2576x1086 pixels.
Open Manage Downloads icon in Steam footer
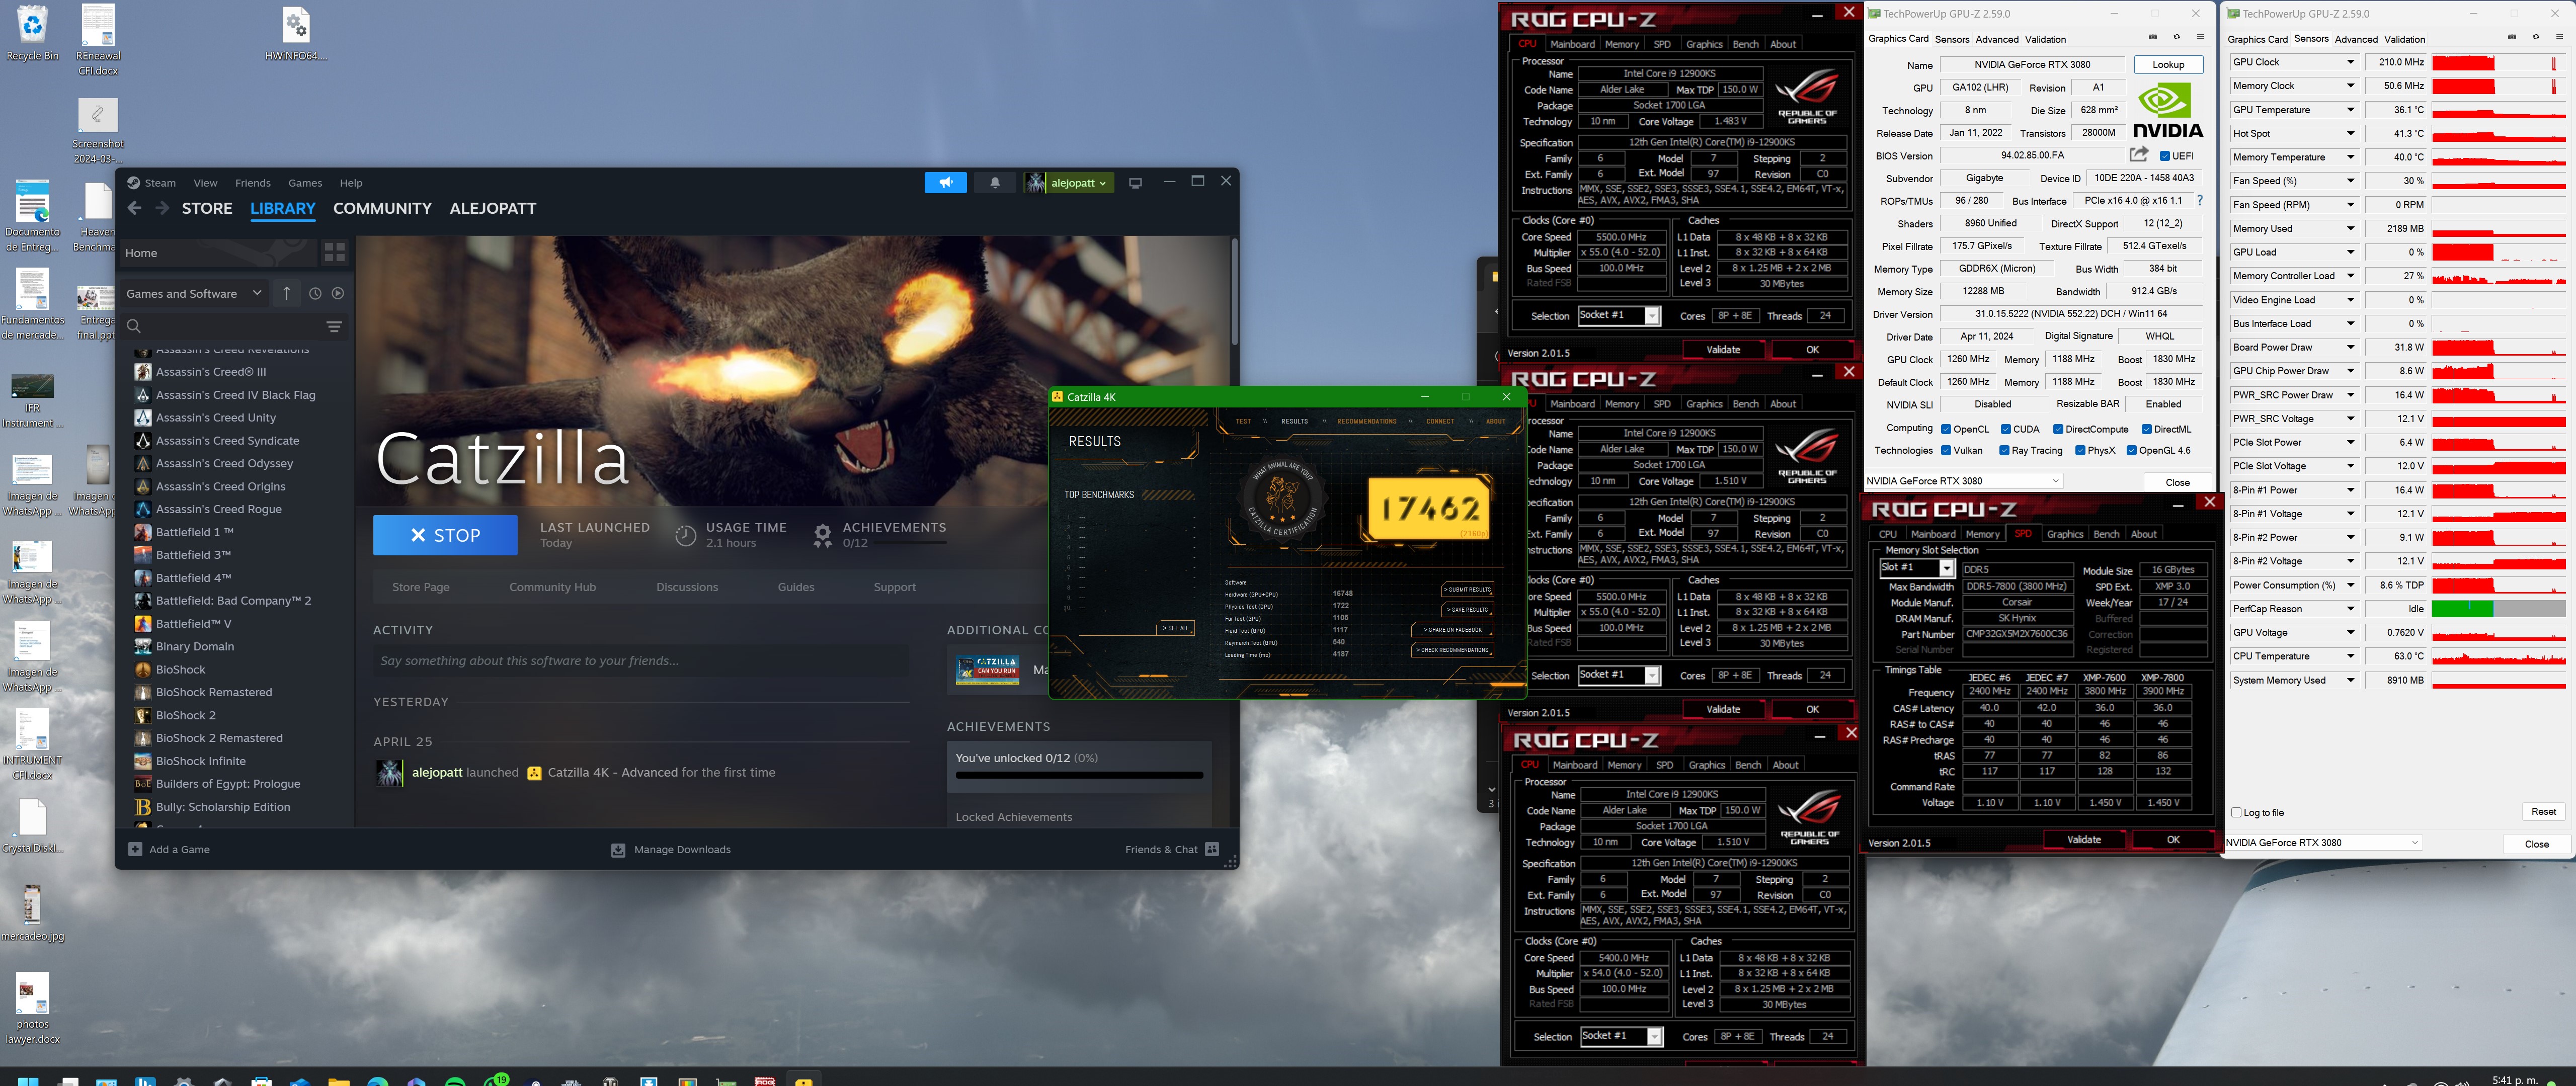point(618,849)
